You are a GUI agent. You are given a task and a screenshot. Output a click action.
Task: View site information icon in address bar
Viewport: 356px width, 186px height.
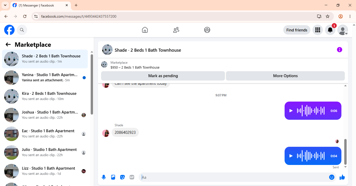pos(36,16)
